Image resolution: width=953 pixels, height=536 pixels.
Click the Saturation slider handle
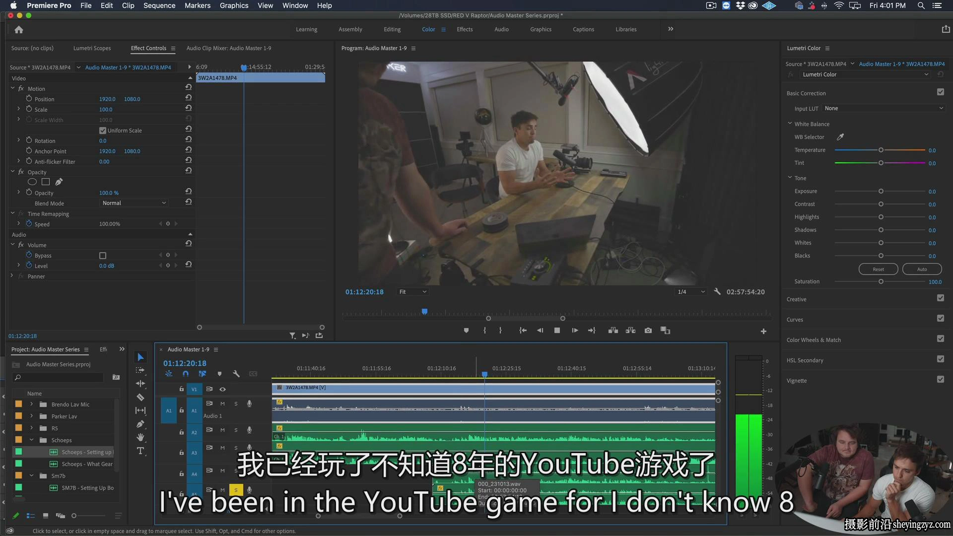(881, 281)
